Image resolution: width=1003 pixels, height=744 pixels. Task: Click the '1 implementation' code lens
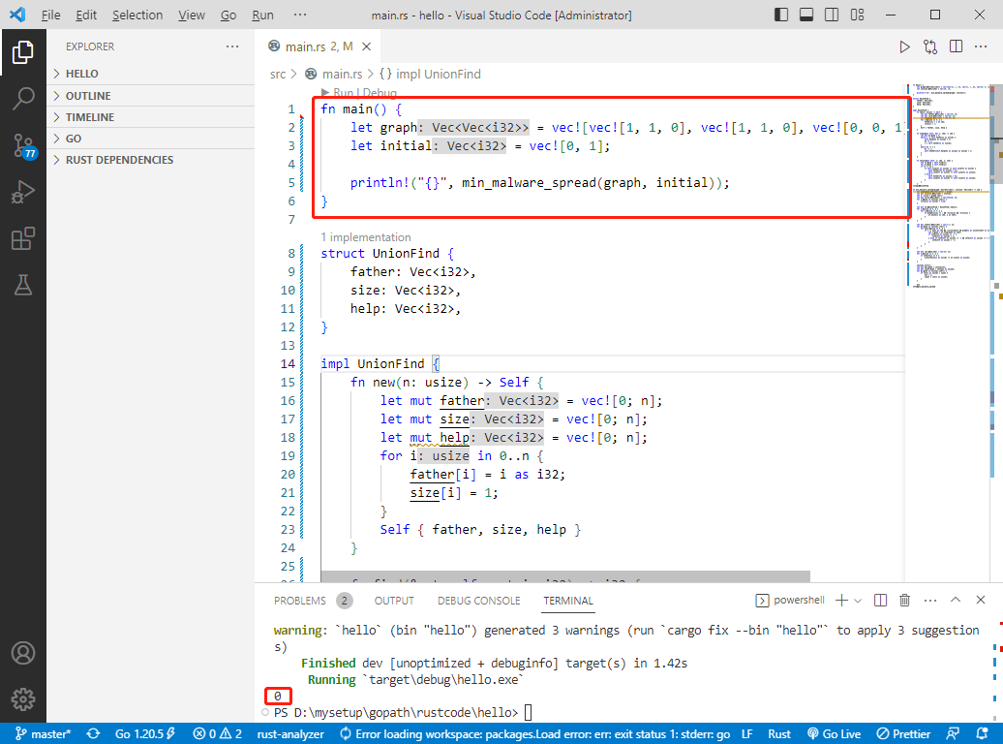point(366,237)
